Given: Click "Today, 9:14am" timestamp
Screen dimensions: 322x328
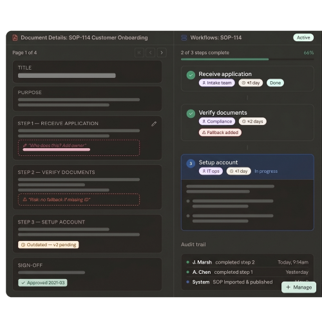Looking at the screenshot, I should [293, 262].
